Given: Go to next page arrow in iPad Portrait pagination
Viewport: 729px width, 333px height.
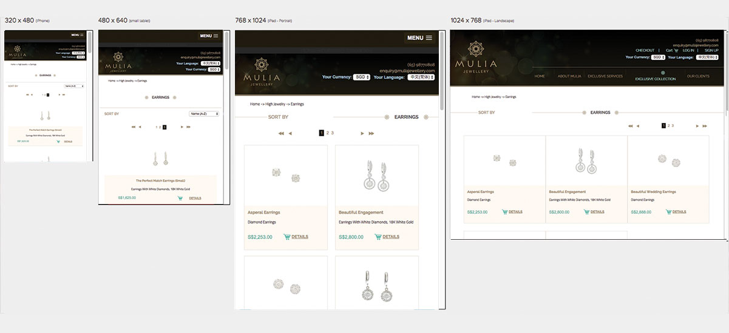Looking at the screenshot, I should pos(362,133).
